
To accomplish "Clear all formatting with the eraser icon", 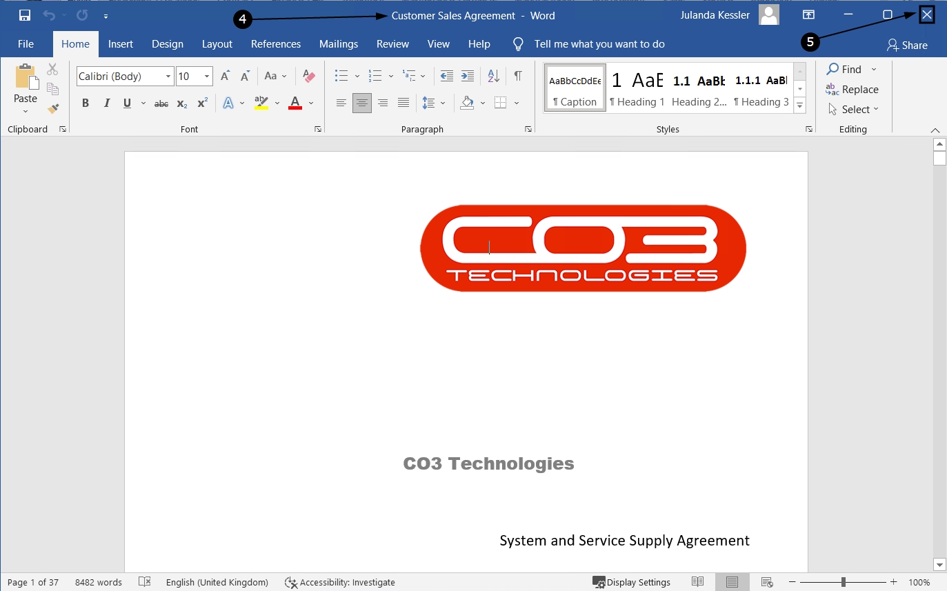I will [309, 77].
